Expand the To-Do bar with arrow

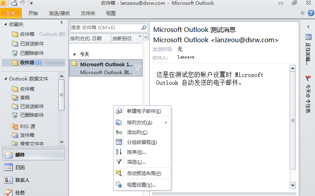[x=308, y=26]
